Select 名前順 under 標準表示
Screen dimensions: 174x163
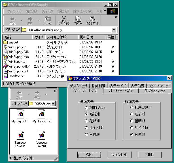[x=92, y=114]
